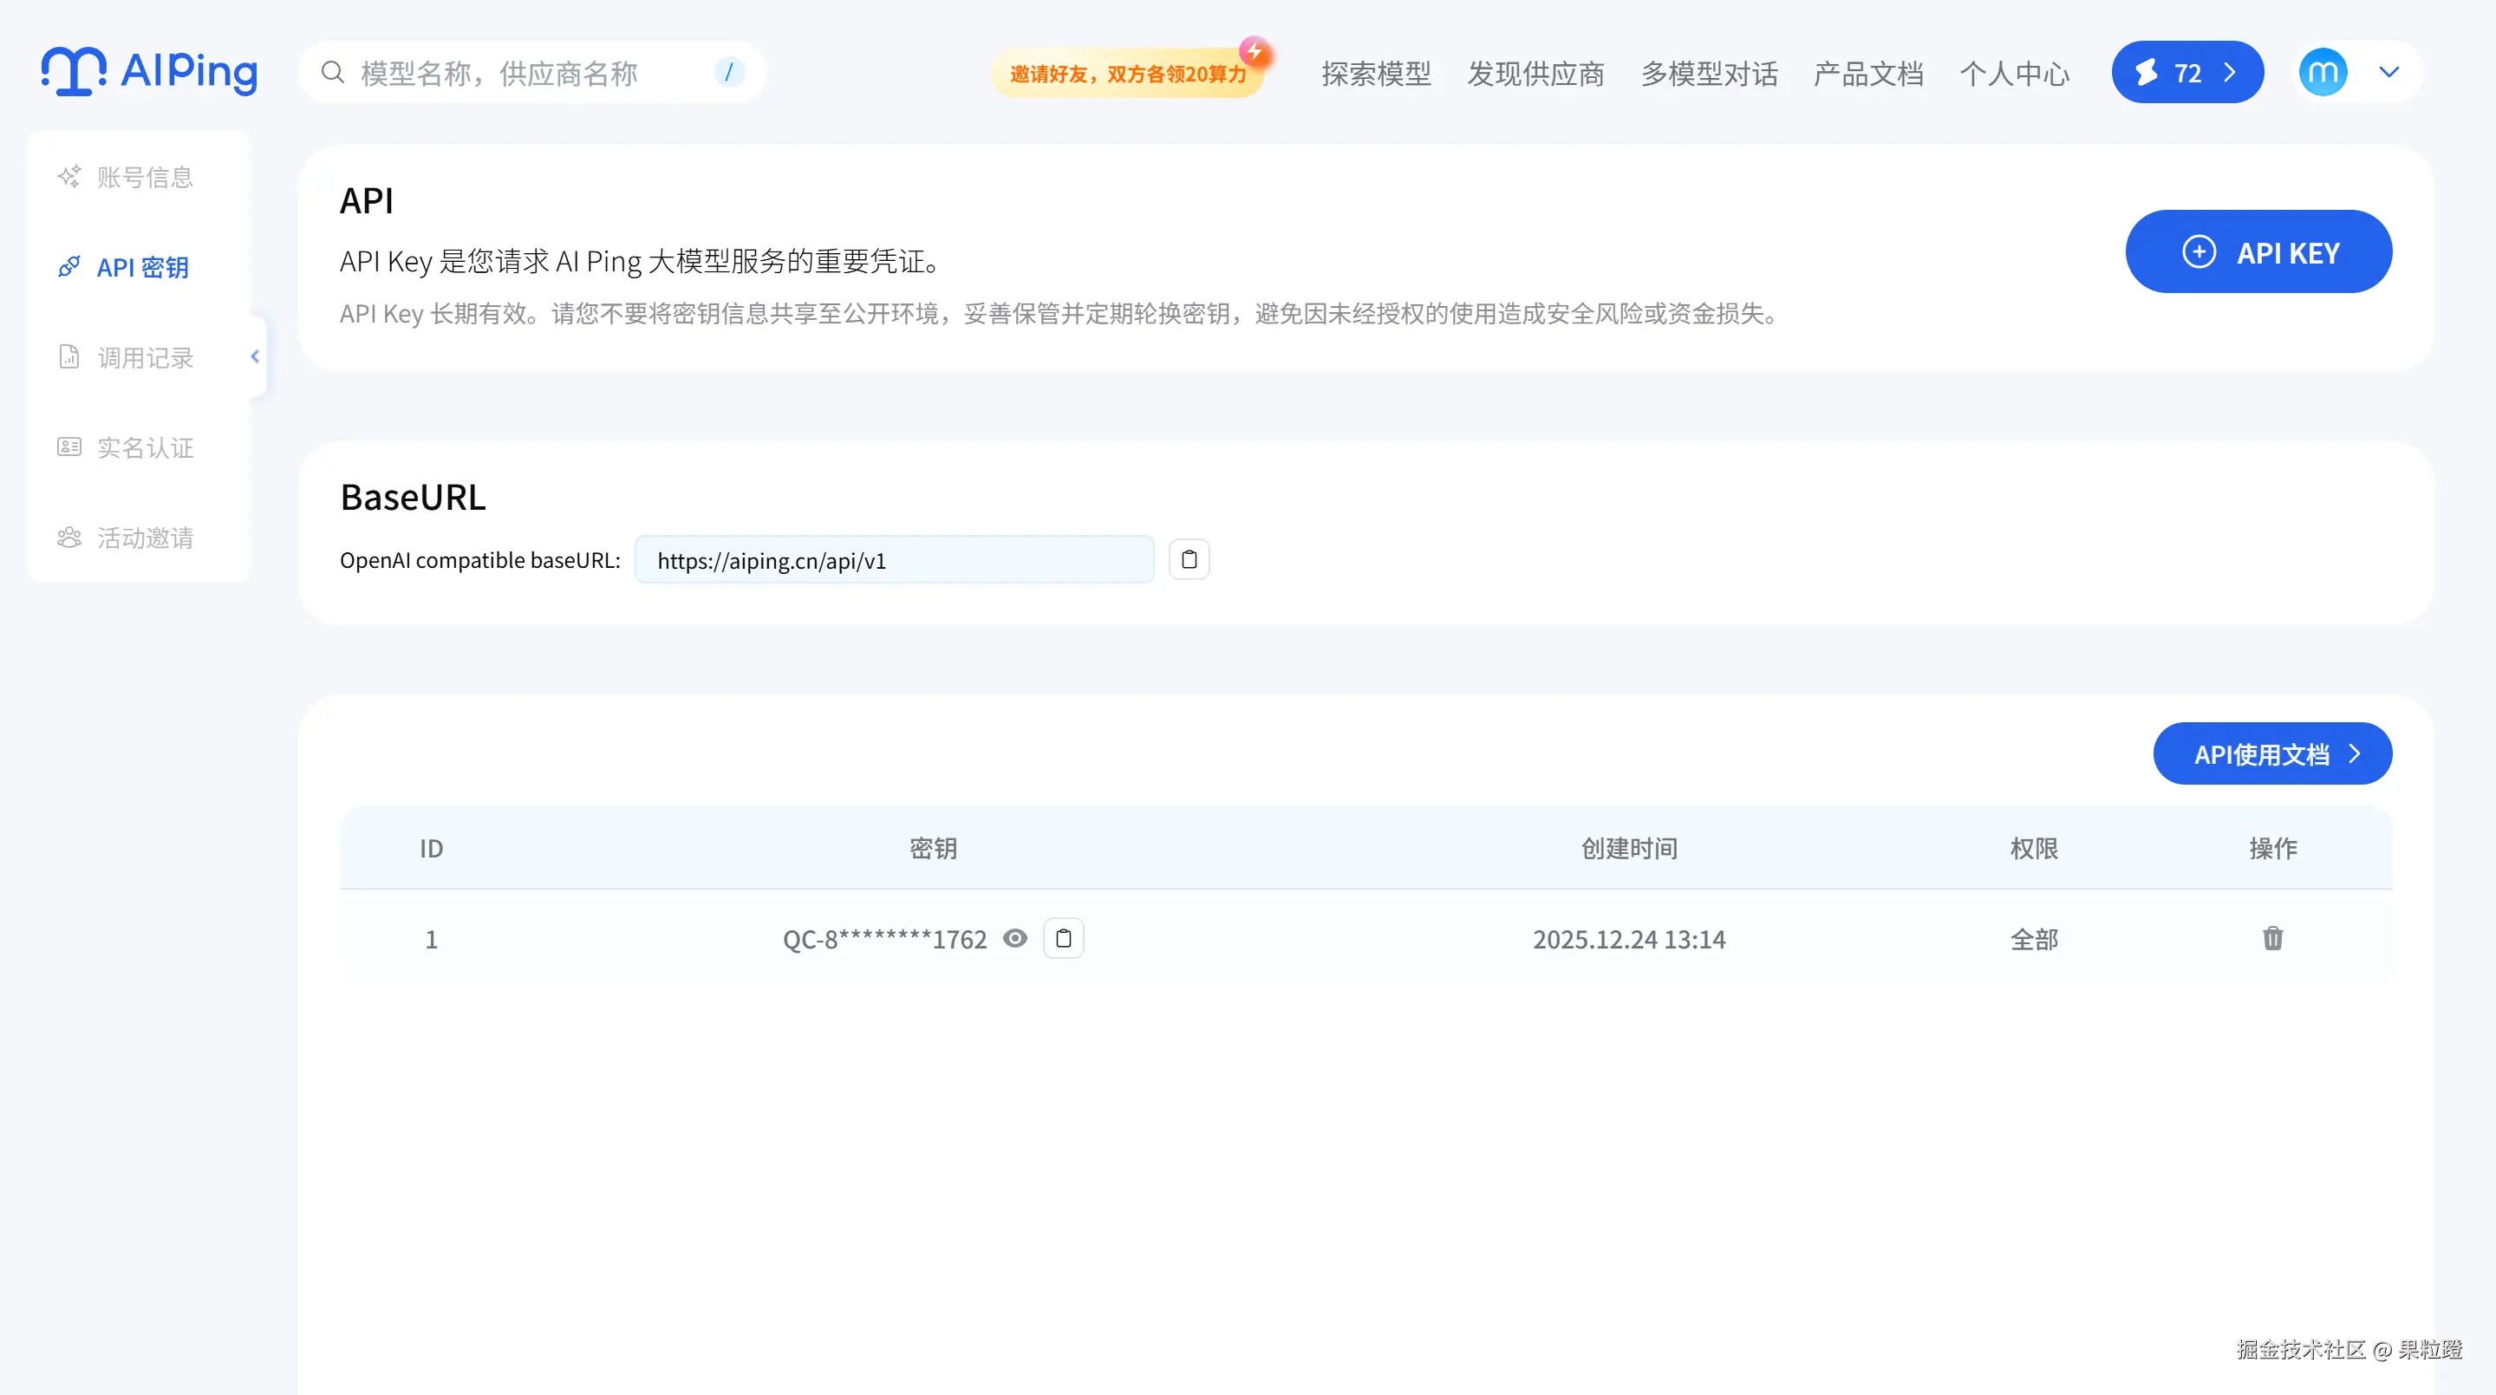Delete API key row 1

click(2272, 938)
